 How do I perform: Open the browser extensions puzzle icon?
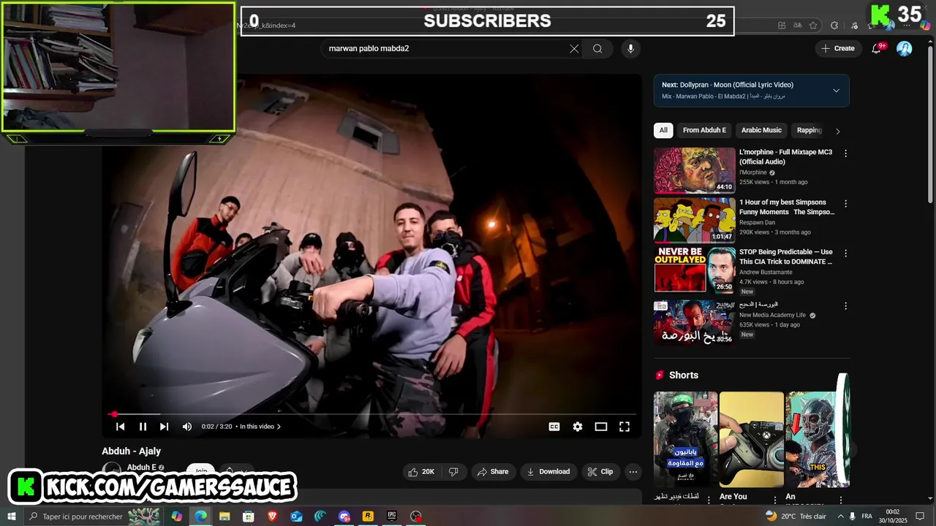pyautogui.click(x=834, y=26)
